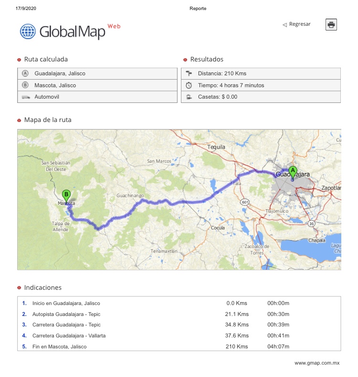This screenshot has height=377, width=358.
Task: Select step 4 Carretera Guadalajara - Vallarta
Action: pos(69,336)
